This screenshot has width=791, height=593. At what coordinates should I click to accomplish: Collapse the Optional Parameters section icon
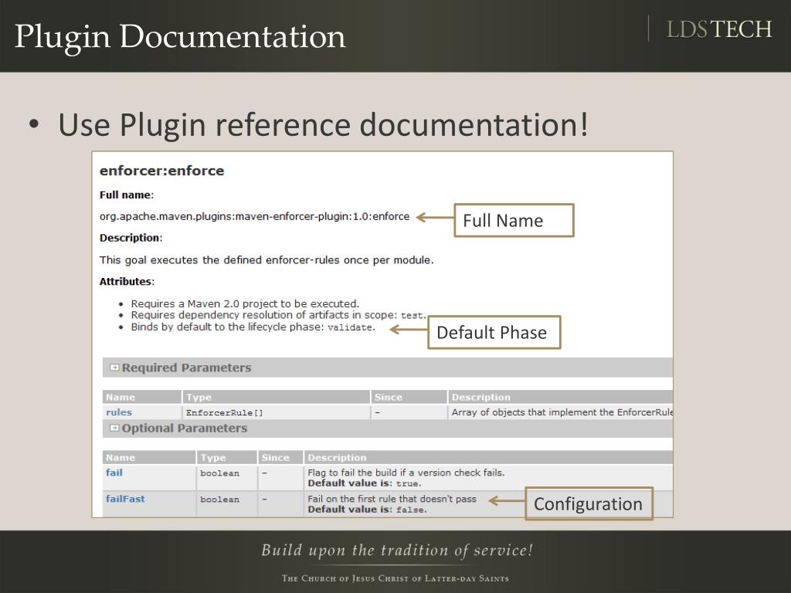click(x=114, y=428)
